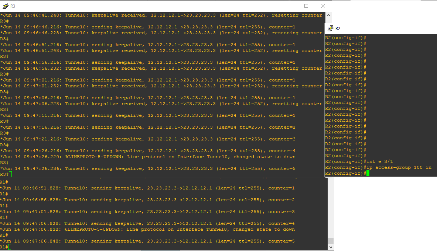Click R3 keepalive line with counter=5
Image resolution: width=437 pixels, height=251 pixels.
pos(148,168)
